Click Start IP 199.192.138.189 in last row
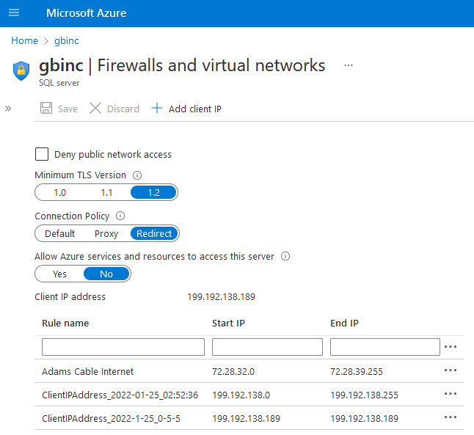The image size is (474, 435). 247,418
